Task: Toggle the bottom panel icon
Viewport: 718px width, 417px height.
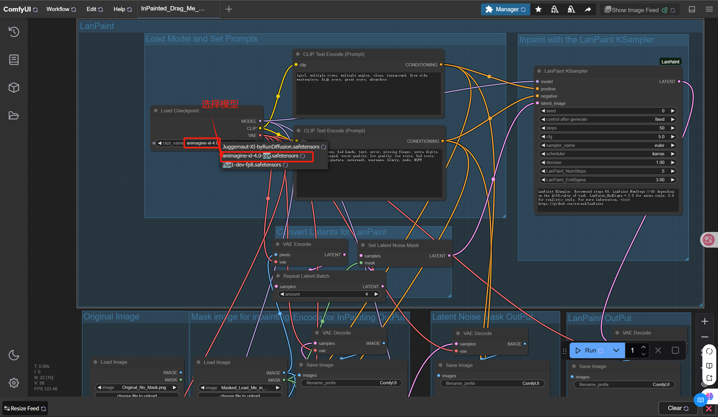Action: pos(692,9)
